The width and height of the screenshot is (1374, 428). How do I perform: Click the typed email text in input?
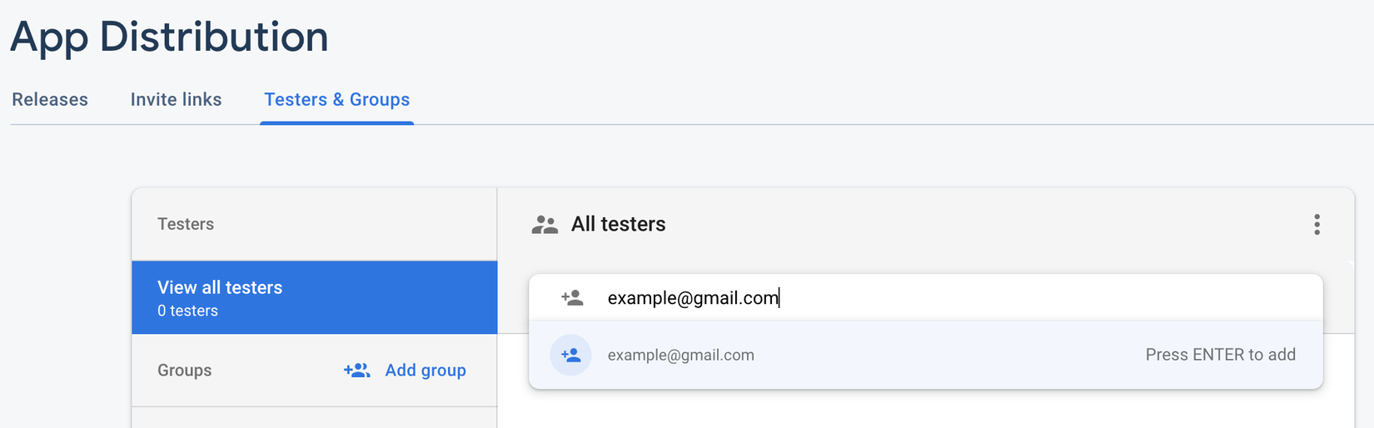tap(692, 298)
